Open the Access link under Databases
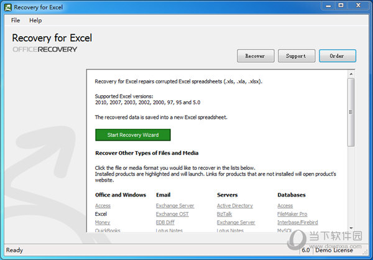 pos(285,206)
